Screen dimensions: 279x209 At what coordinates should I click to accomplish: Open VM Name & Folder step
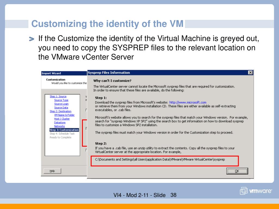coord(64,115)
